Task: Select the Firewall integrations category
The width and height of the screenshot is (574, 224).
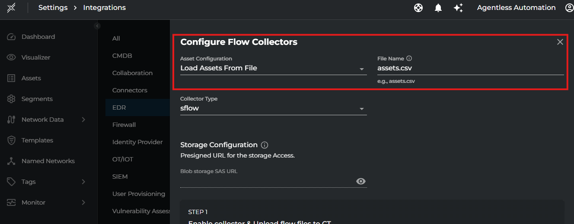Action: [x=124, y=125]
